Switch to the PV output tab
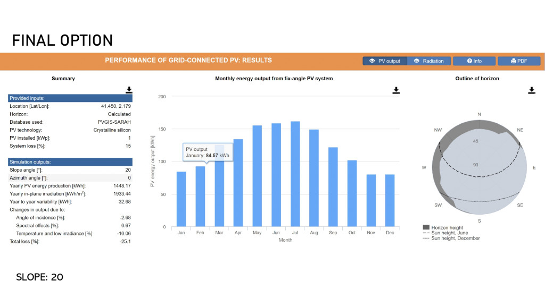Image resolution: width=545 pixels, height=306 pixels. 385,61
